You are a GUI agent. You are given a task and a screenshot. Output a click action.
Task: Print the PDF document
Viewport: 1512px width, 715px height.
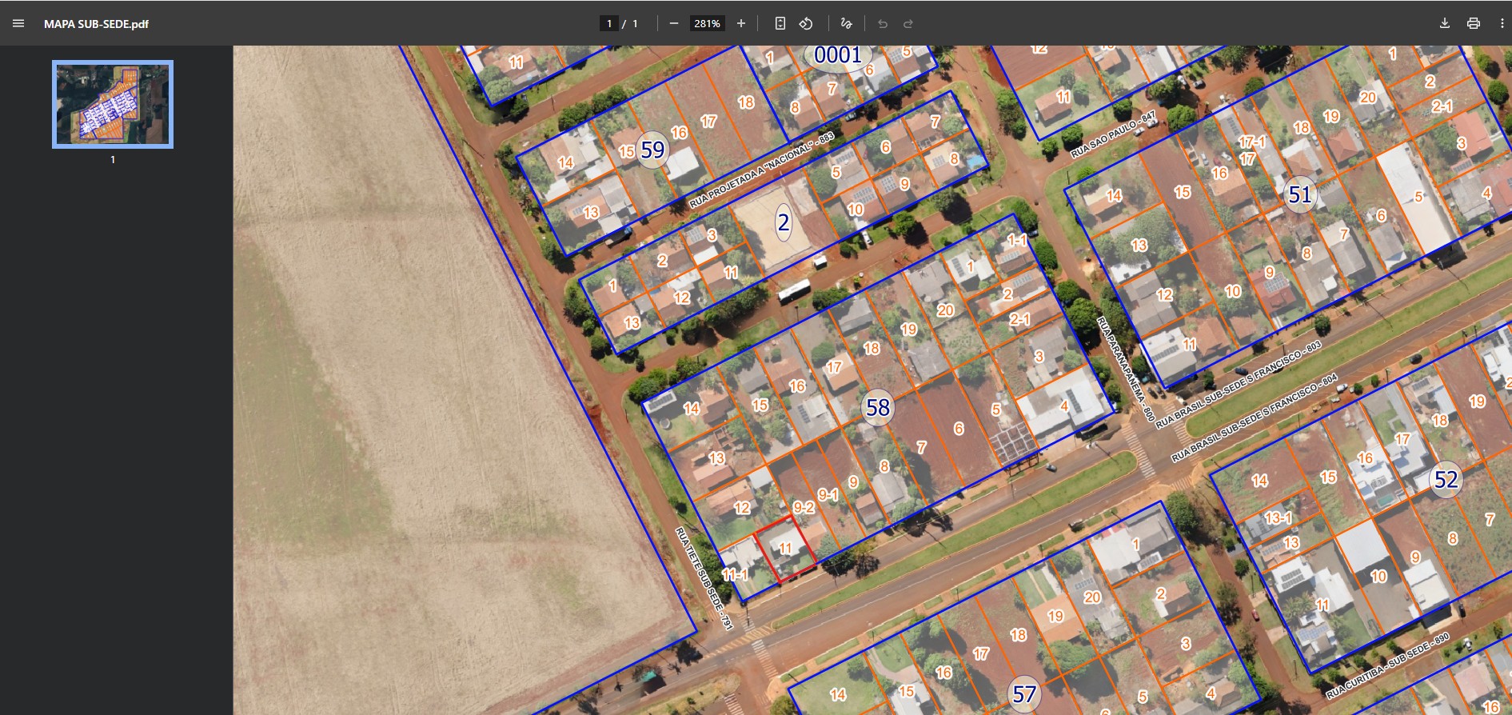point(1473,23)
